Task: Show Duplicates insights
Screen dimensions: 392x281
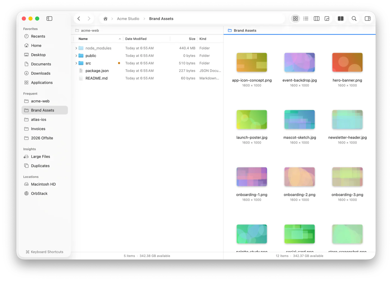Action: tap(45, 166)
